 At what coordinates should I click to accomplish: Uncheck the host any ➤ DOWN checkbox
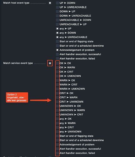57,33
